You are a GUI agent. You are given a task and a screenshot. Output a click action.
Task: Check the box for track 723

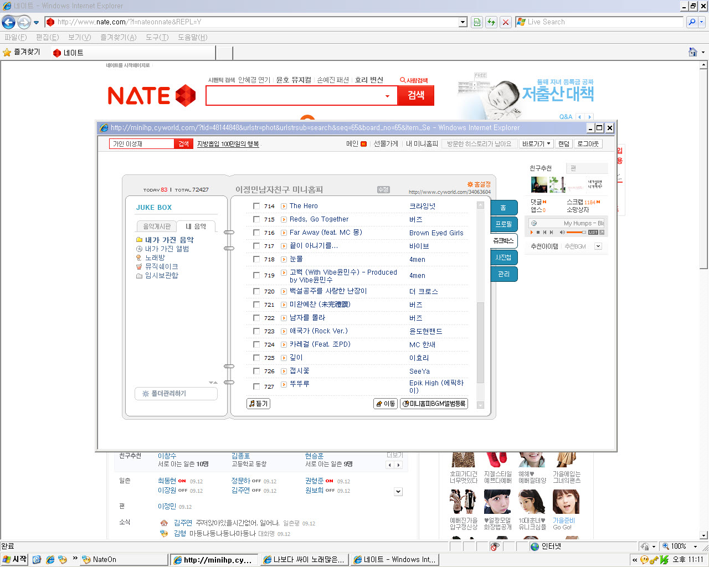pos(256,331)
